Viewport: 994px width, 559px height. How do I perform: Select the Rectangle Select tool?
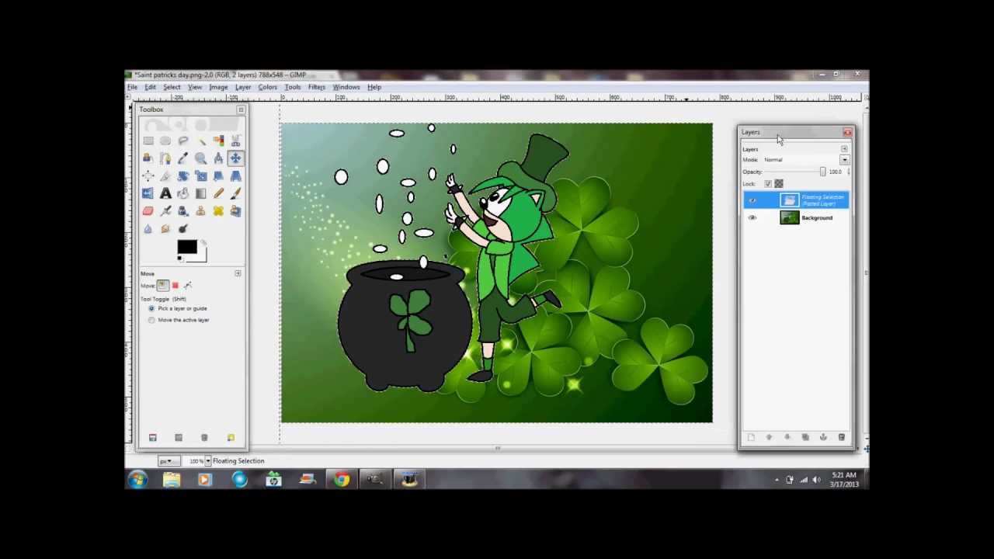click(148, 141)
